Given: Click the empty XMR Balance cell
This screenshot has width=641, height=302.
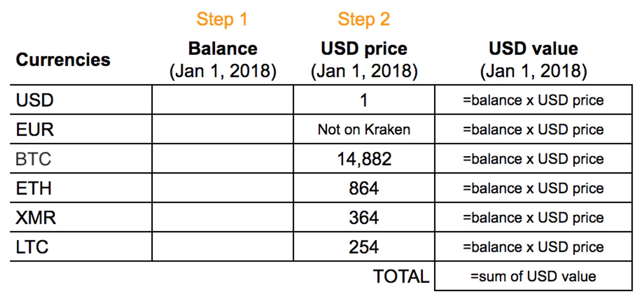Looking at the screenshot, I should pos(222,218).
